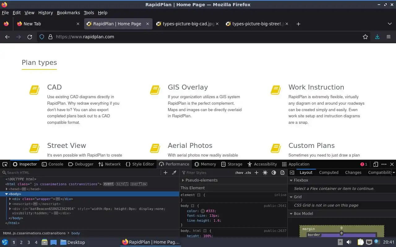The image size is (396, 247).
Task: Open the Storage panel
Action: point(232,164)
